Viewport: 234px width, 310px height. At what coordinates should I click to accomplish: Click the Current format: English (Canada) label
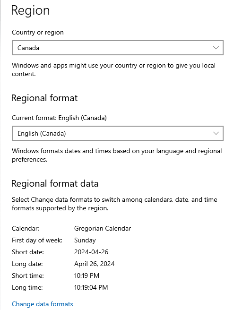59,118
